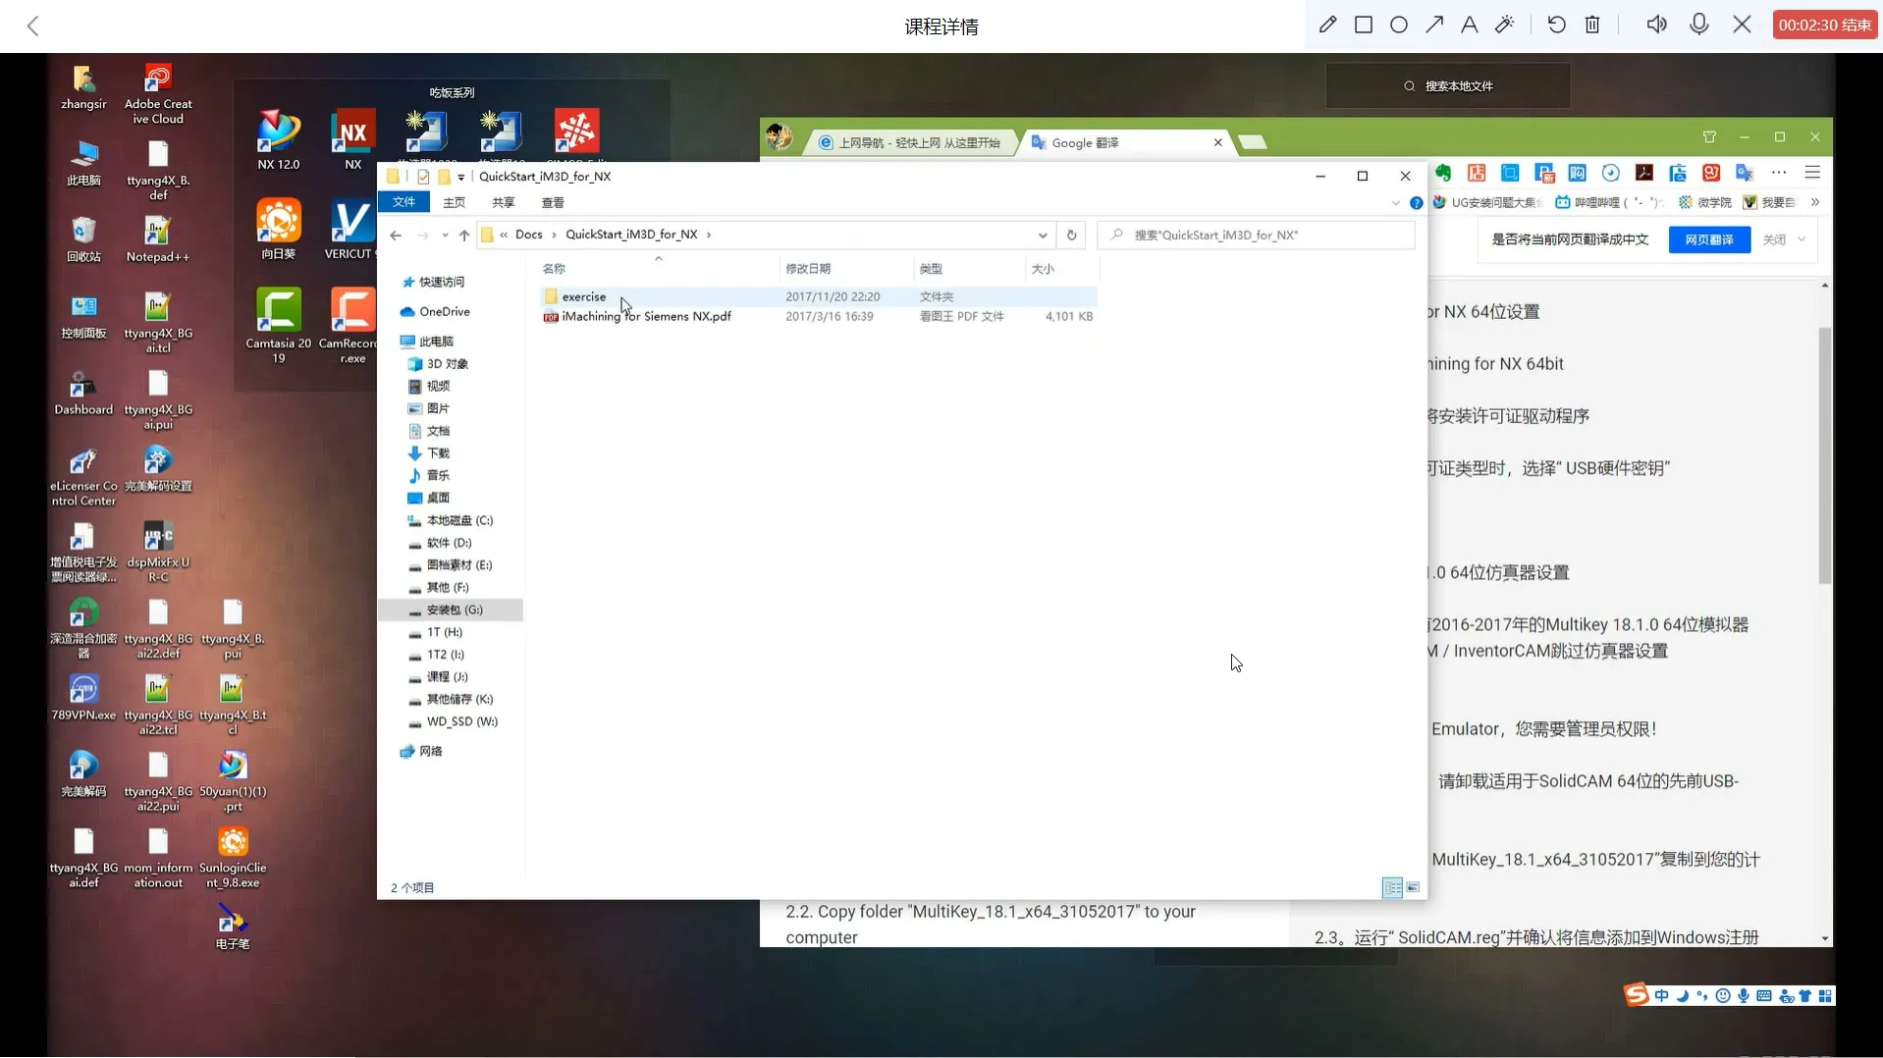Image resolution: width=1883 pixels, height=1058 pixels.
Task: Open the quick access toolbar dropdown
Action: tap(460, 178)
